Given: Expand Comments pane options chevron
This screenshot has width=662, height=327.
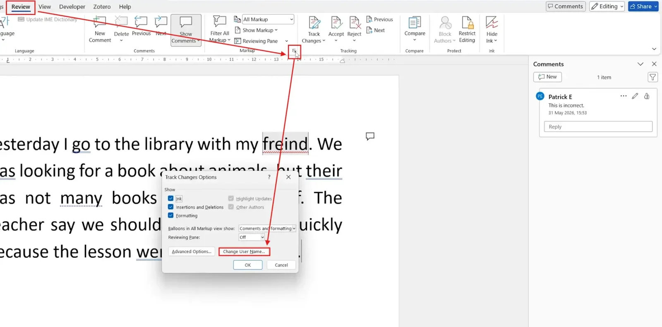Looking at the screenshot, I should pyautogui.click(x=640, y=64).
